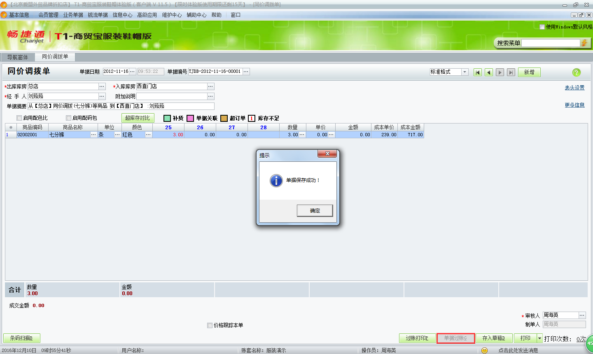Viewport: 593px width, 354px height.
Task: Click the 搜索菜单 search input field
Action: (x=551, y=43)
